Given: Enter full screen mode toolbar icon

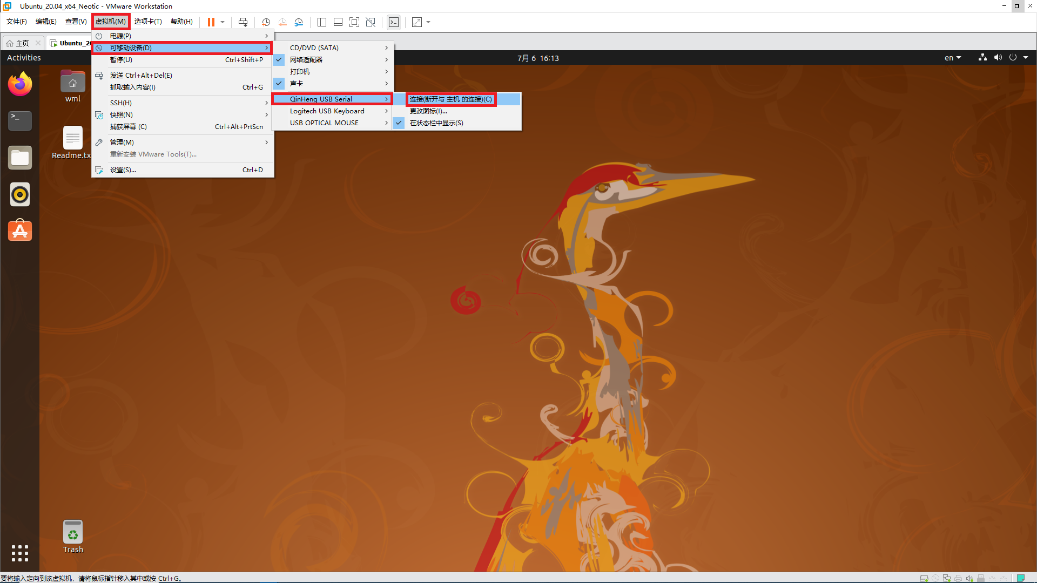Looking at the screenshot, I should click(354, 22).
